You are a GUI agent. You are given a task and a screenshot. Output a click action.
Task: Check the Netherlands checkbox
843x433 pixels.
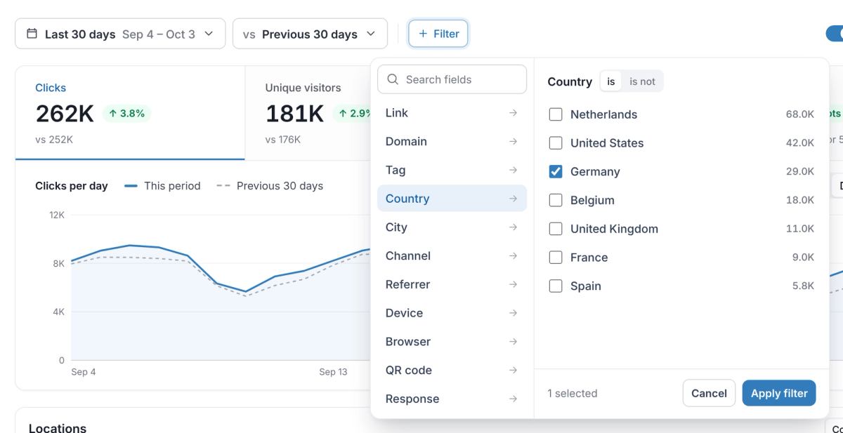point(556,114)
